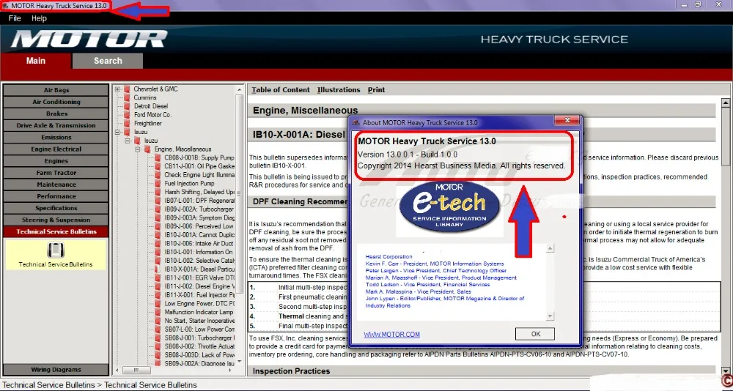Viewport: 733px width, 391px height.
Task: Open the WWW.MOTOR.COM link
Action: click(391, 335)
